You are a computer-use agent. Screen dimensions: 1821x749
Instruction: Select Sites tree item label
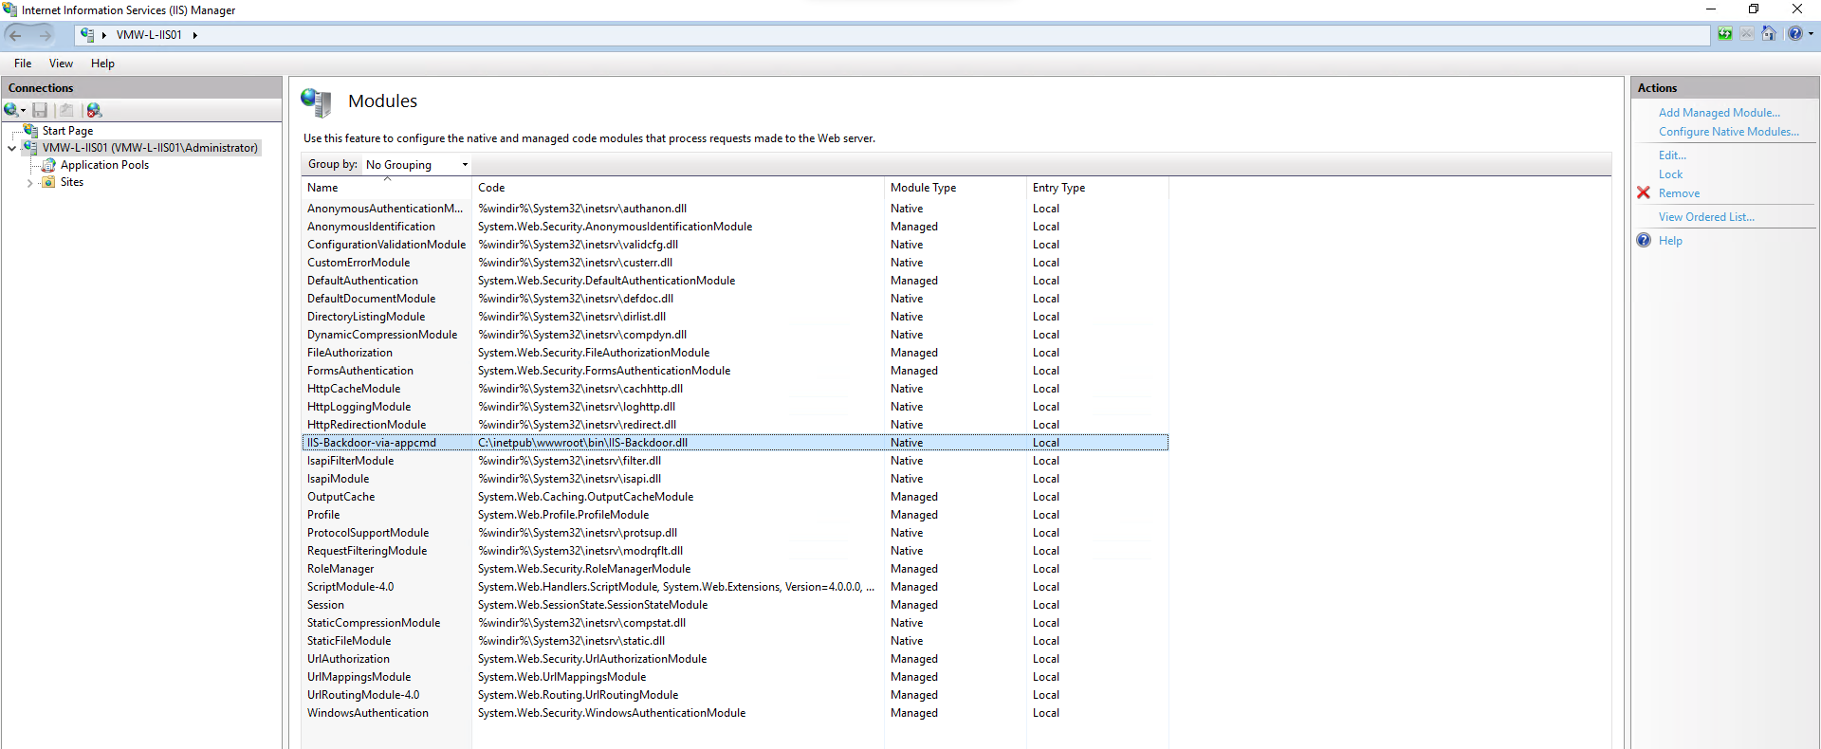(x=72, y=182)
